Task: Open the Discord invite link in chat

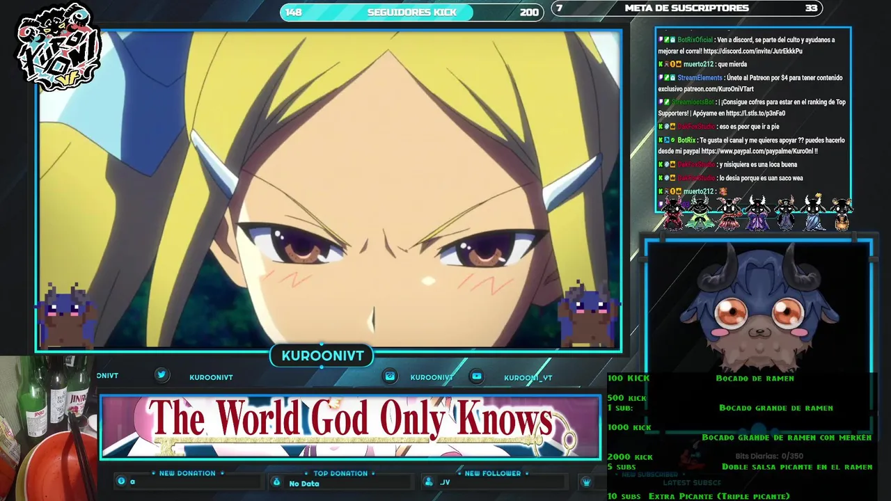Action: [752, 51]
